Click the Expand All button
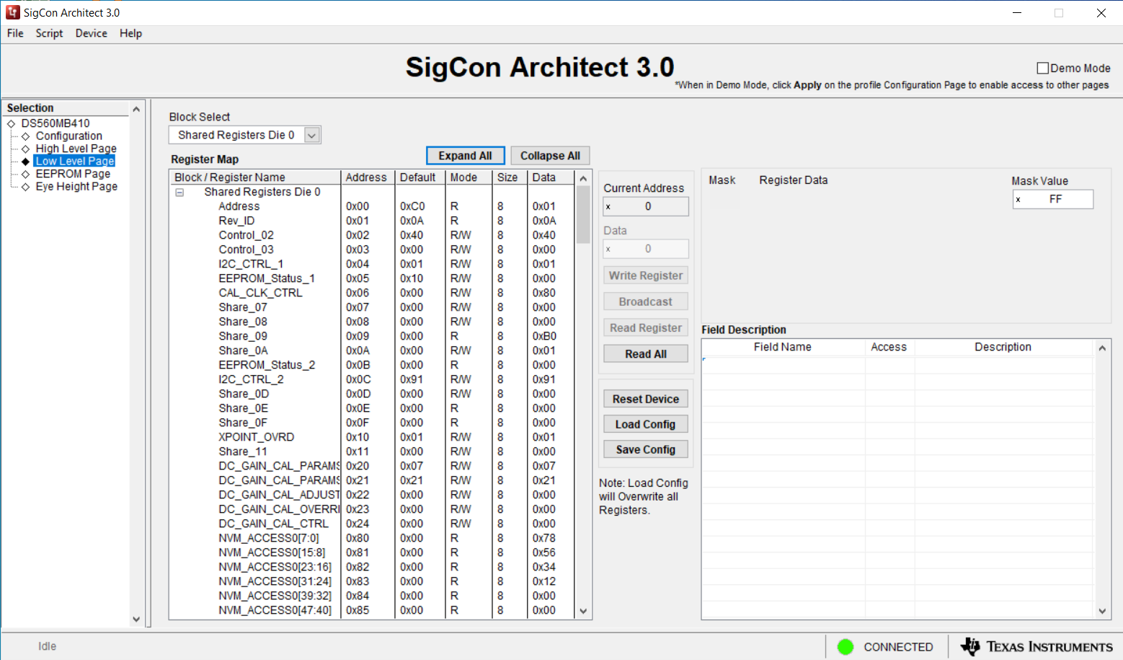This screenshot has height=660, width=1123. click(465, 156)
